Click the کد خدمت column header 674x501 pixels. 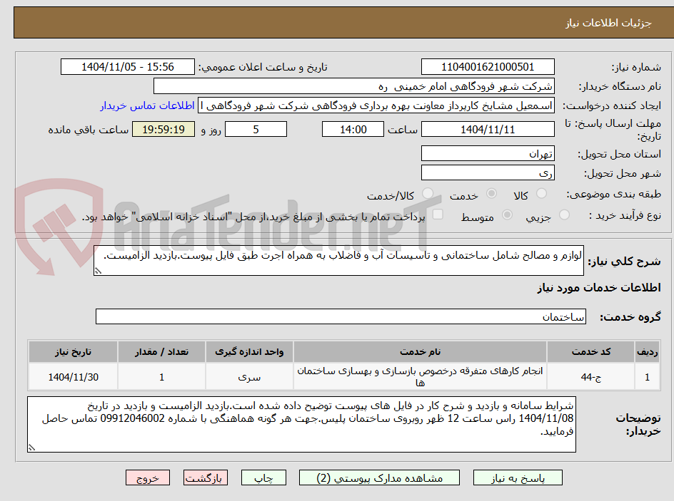pos(591,352)
